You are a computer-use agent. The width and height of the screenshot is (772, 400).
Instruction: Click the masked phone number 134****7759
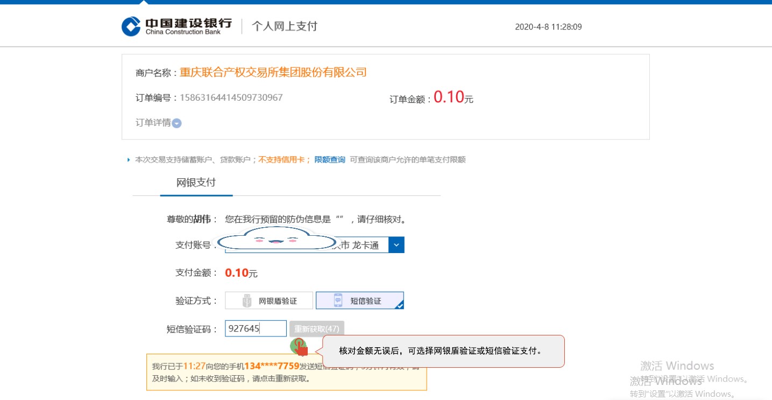tap(272, 366)
